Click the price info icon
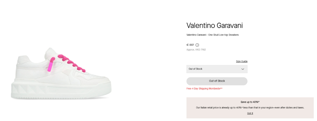 click(x=197, y=45)
